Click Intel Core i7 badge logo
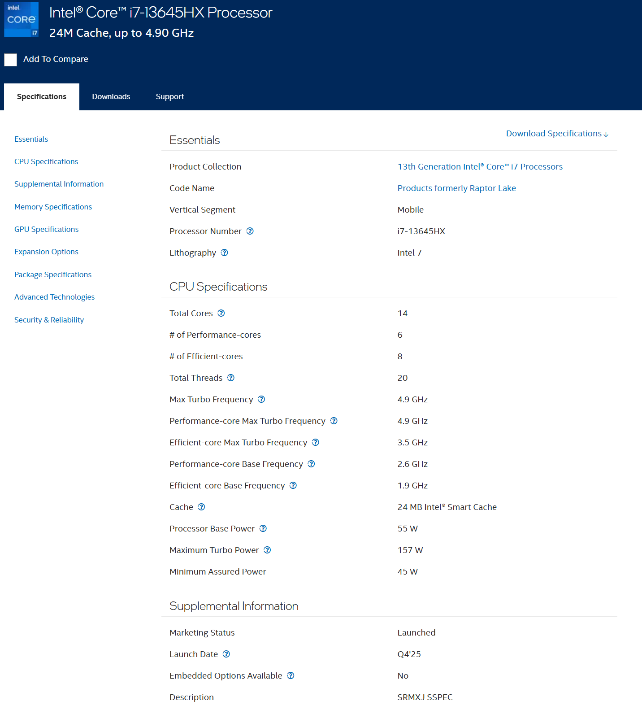The image size is (642, 710). click(21, 20)
